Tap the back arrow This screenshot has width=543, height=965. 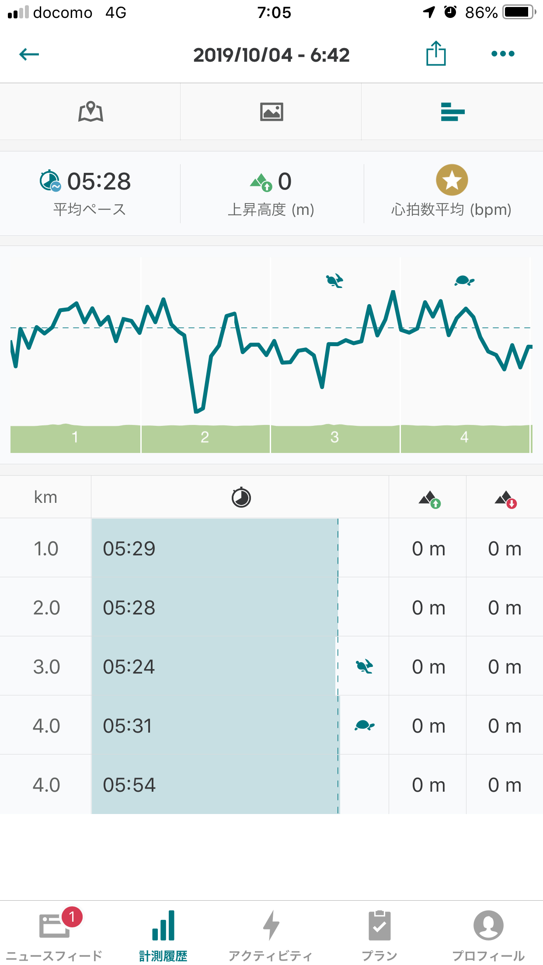point(29,54)
